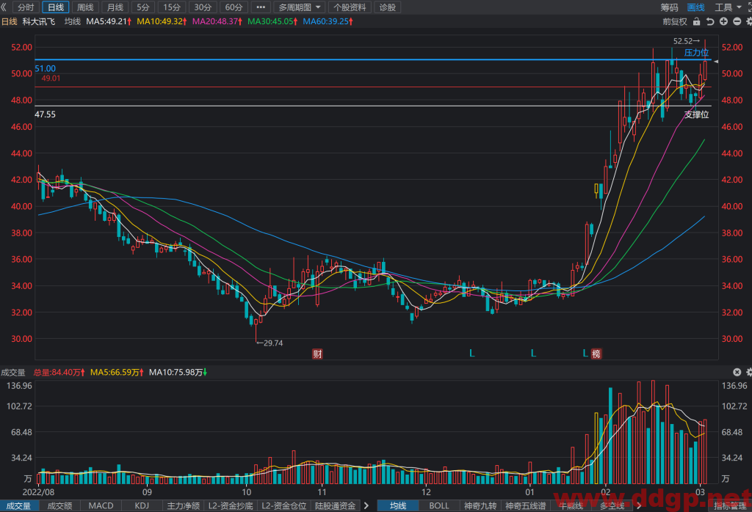This screenshot has height=512, width=752.
Task: Close the volume indicator panel
Action: click(x=737, y=372)
